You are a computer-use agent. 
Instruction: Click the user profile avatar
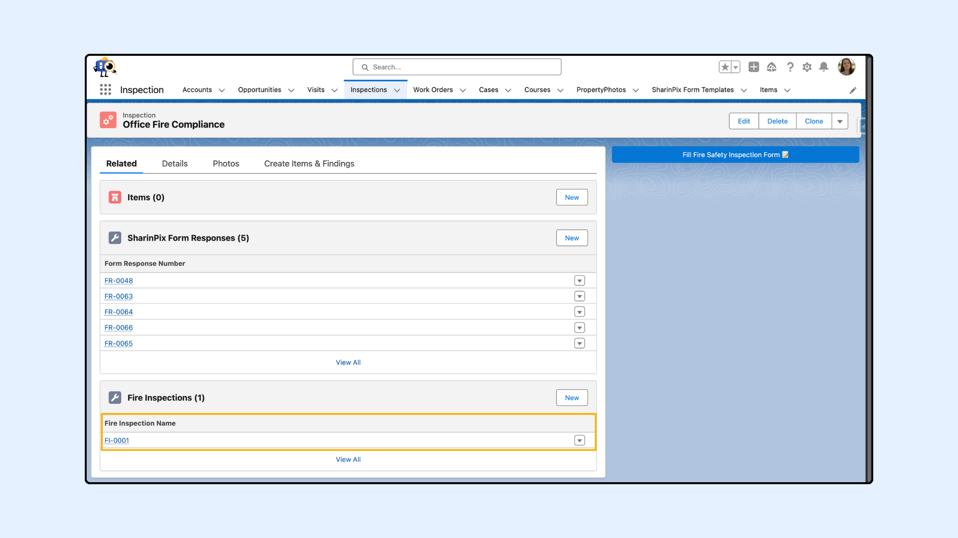[x=846, y=67]
